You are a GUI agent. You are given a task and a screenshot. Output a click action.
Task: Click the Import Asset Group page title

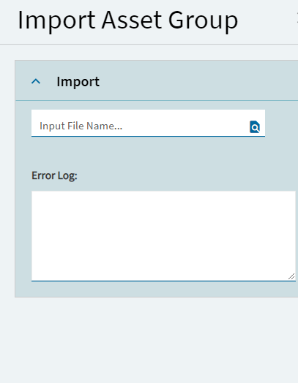point(127,20)
